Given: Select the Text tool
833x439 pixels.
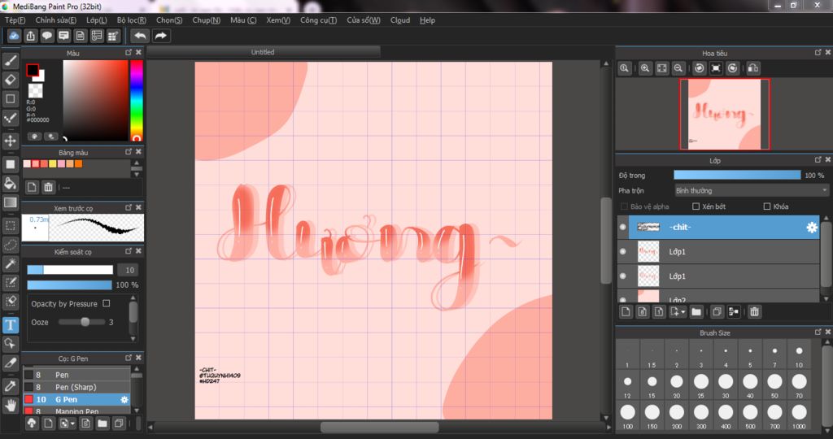Looking at the screenshot, I should (x=10, y=325).
